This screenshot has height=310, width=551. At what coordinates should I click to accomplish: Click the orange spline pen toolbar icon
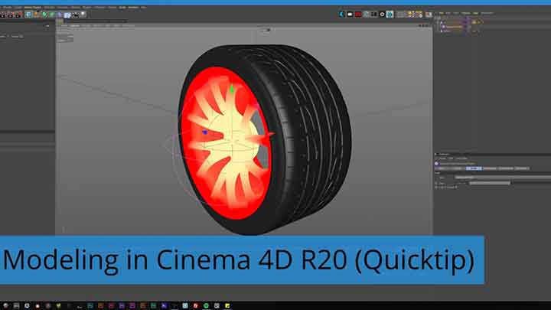tap(36, 15)
